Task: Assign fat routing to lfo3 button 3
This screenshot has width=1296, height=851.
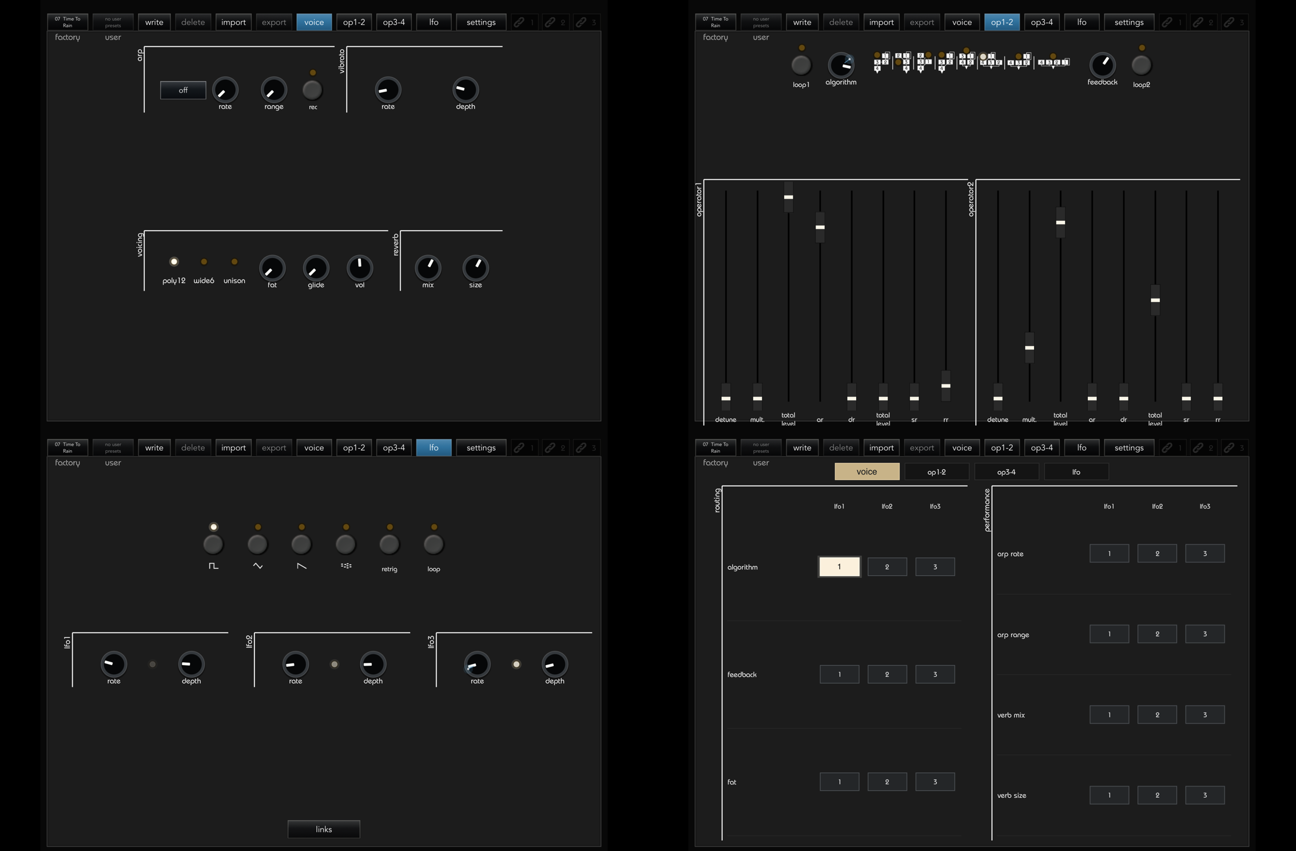Action: coord(935,782)
